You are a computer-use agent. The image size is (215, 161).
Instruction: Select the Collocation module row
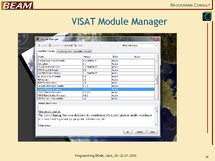(96, 64)
